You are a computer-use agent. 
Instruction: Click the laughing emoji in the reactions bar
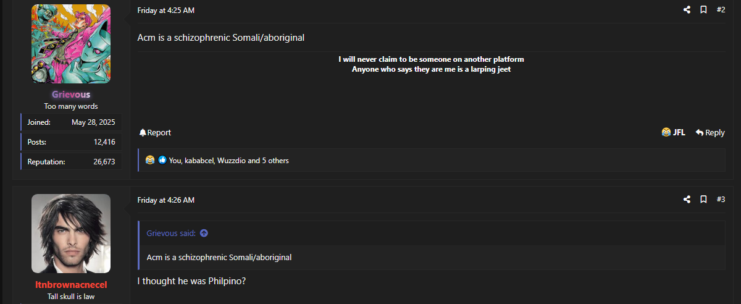[150, 160]
